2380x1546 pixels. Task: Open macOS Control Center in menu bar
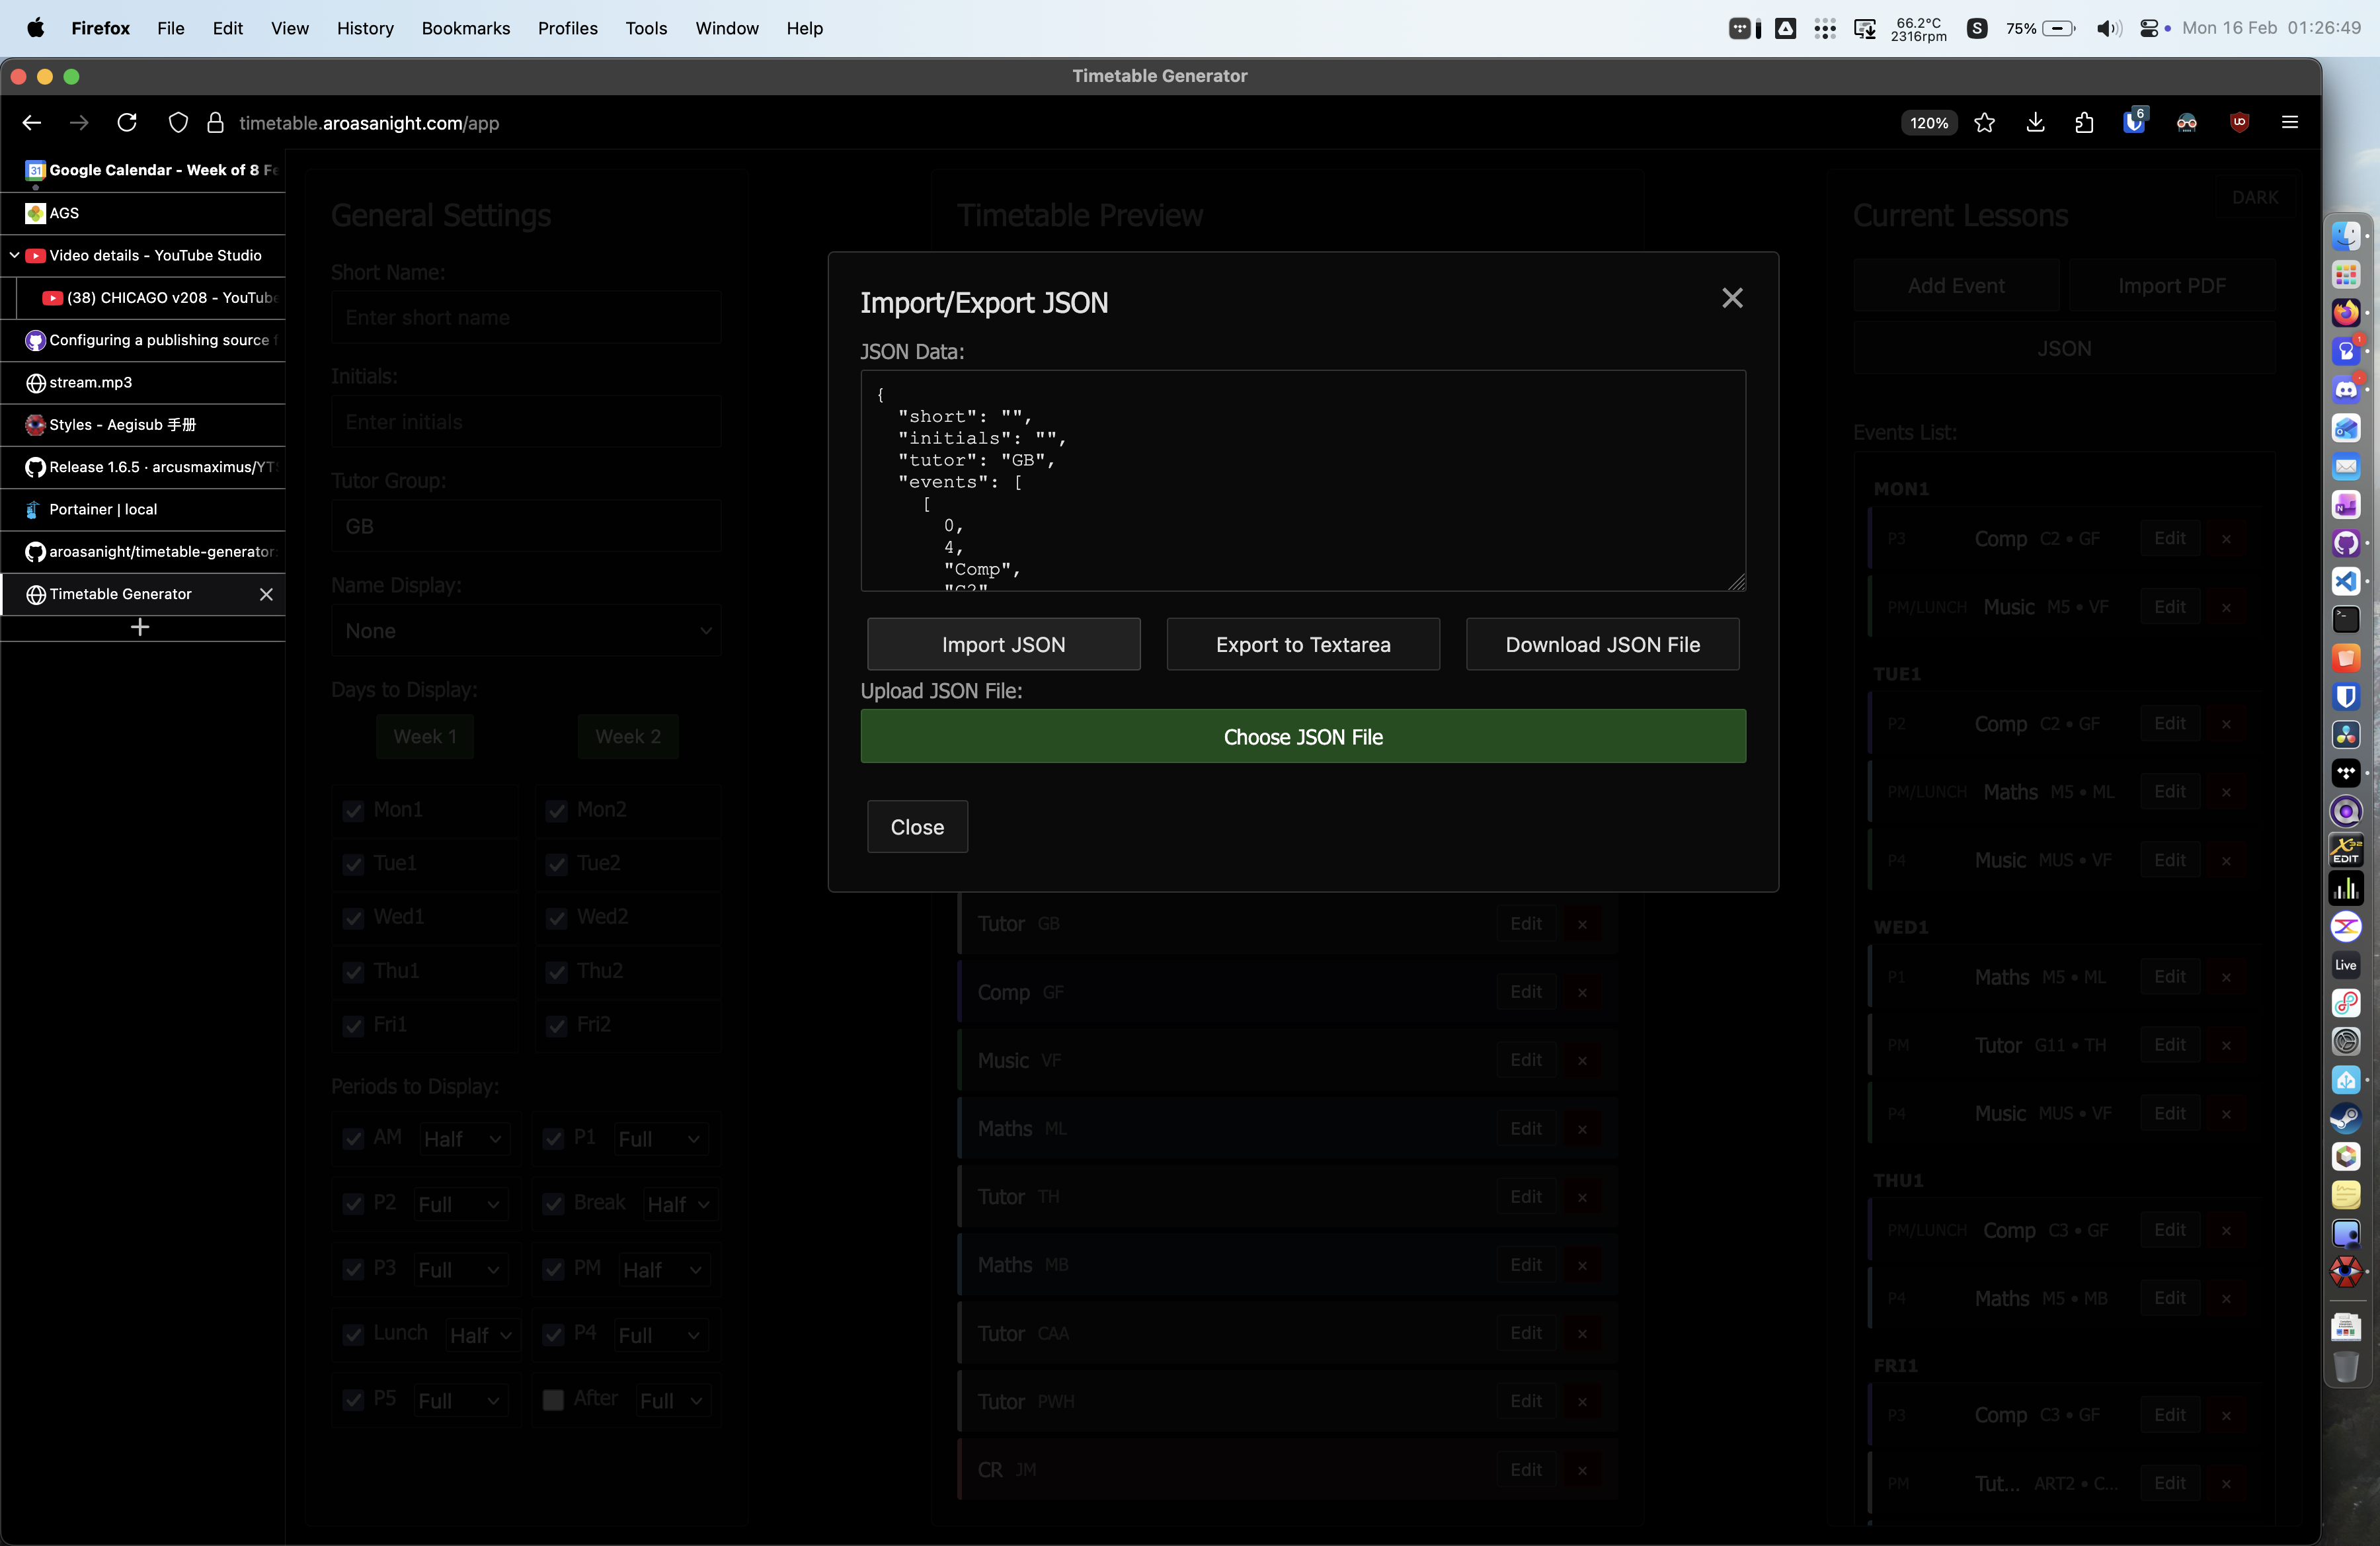(x=2149, y=28)
